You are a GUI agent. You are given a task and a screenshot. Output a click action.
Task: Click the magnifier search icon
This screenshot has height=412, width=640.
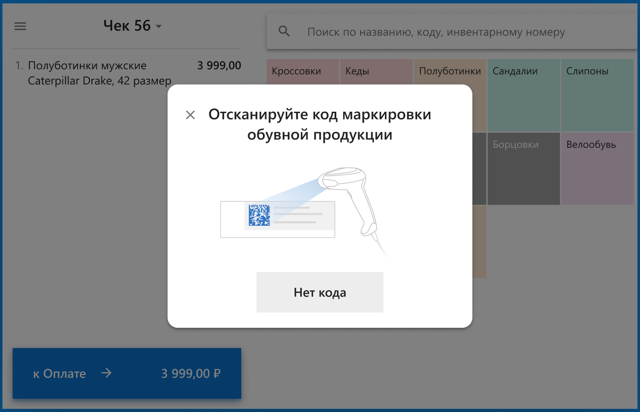pyautogui.click(x=284, y=32)
